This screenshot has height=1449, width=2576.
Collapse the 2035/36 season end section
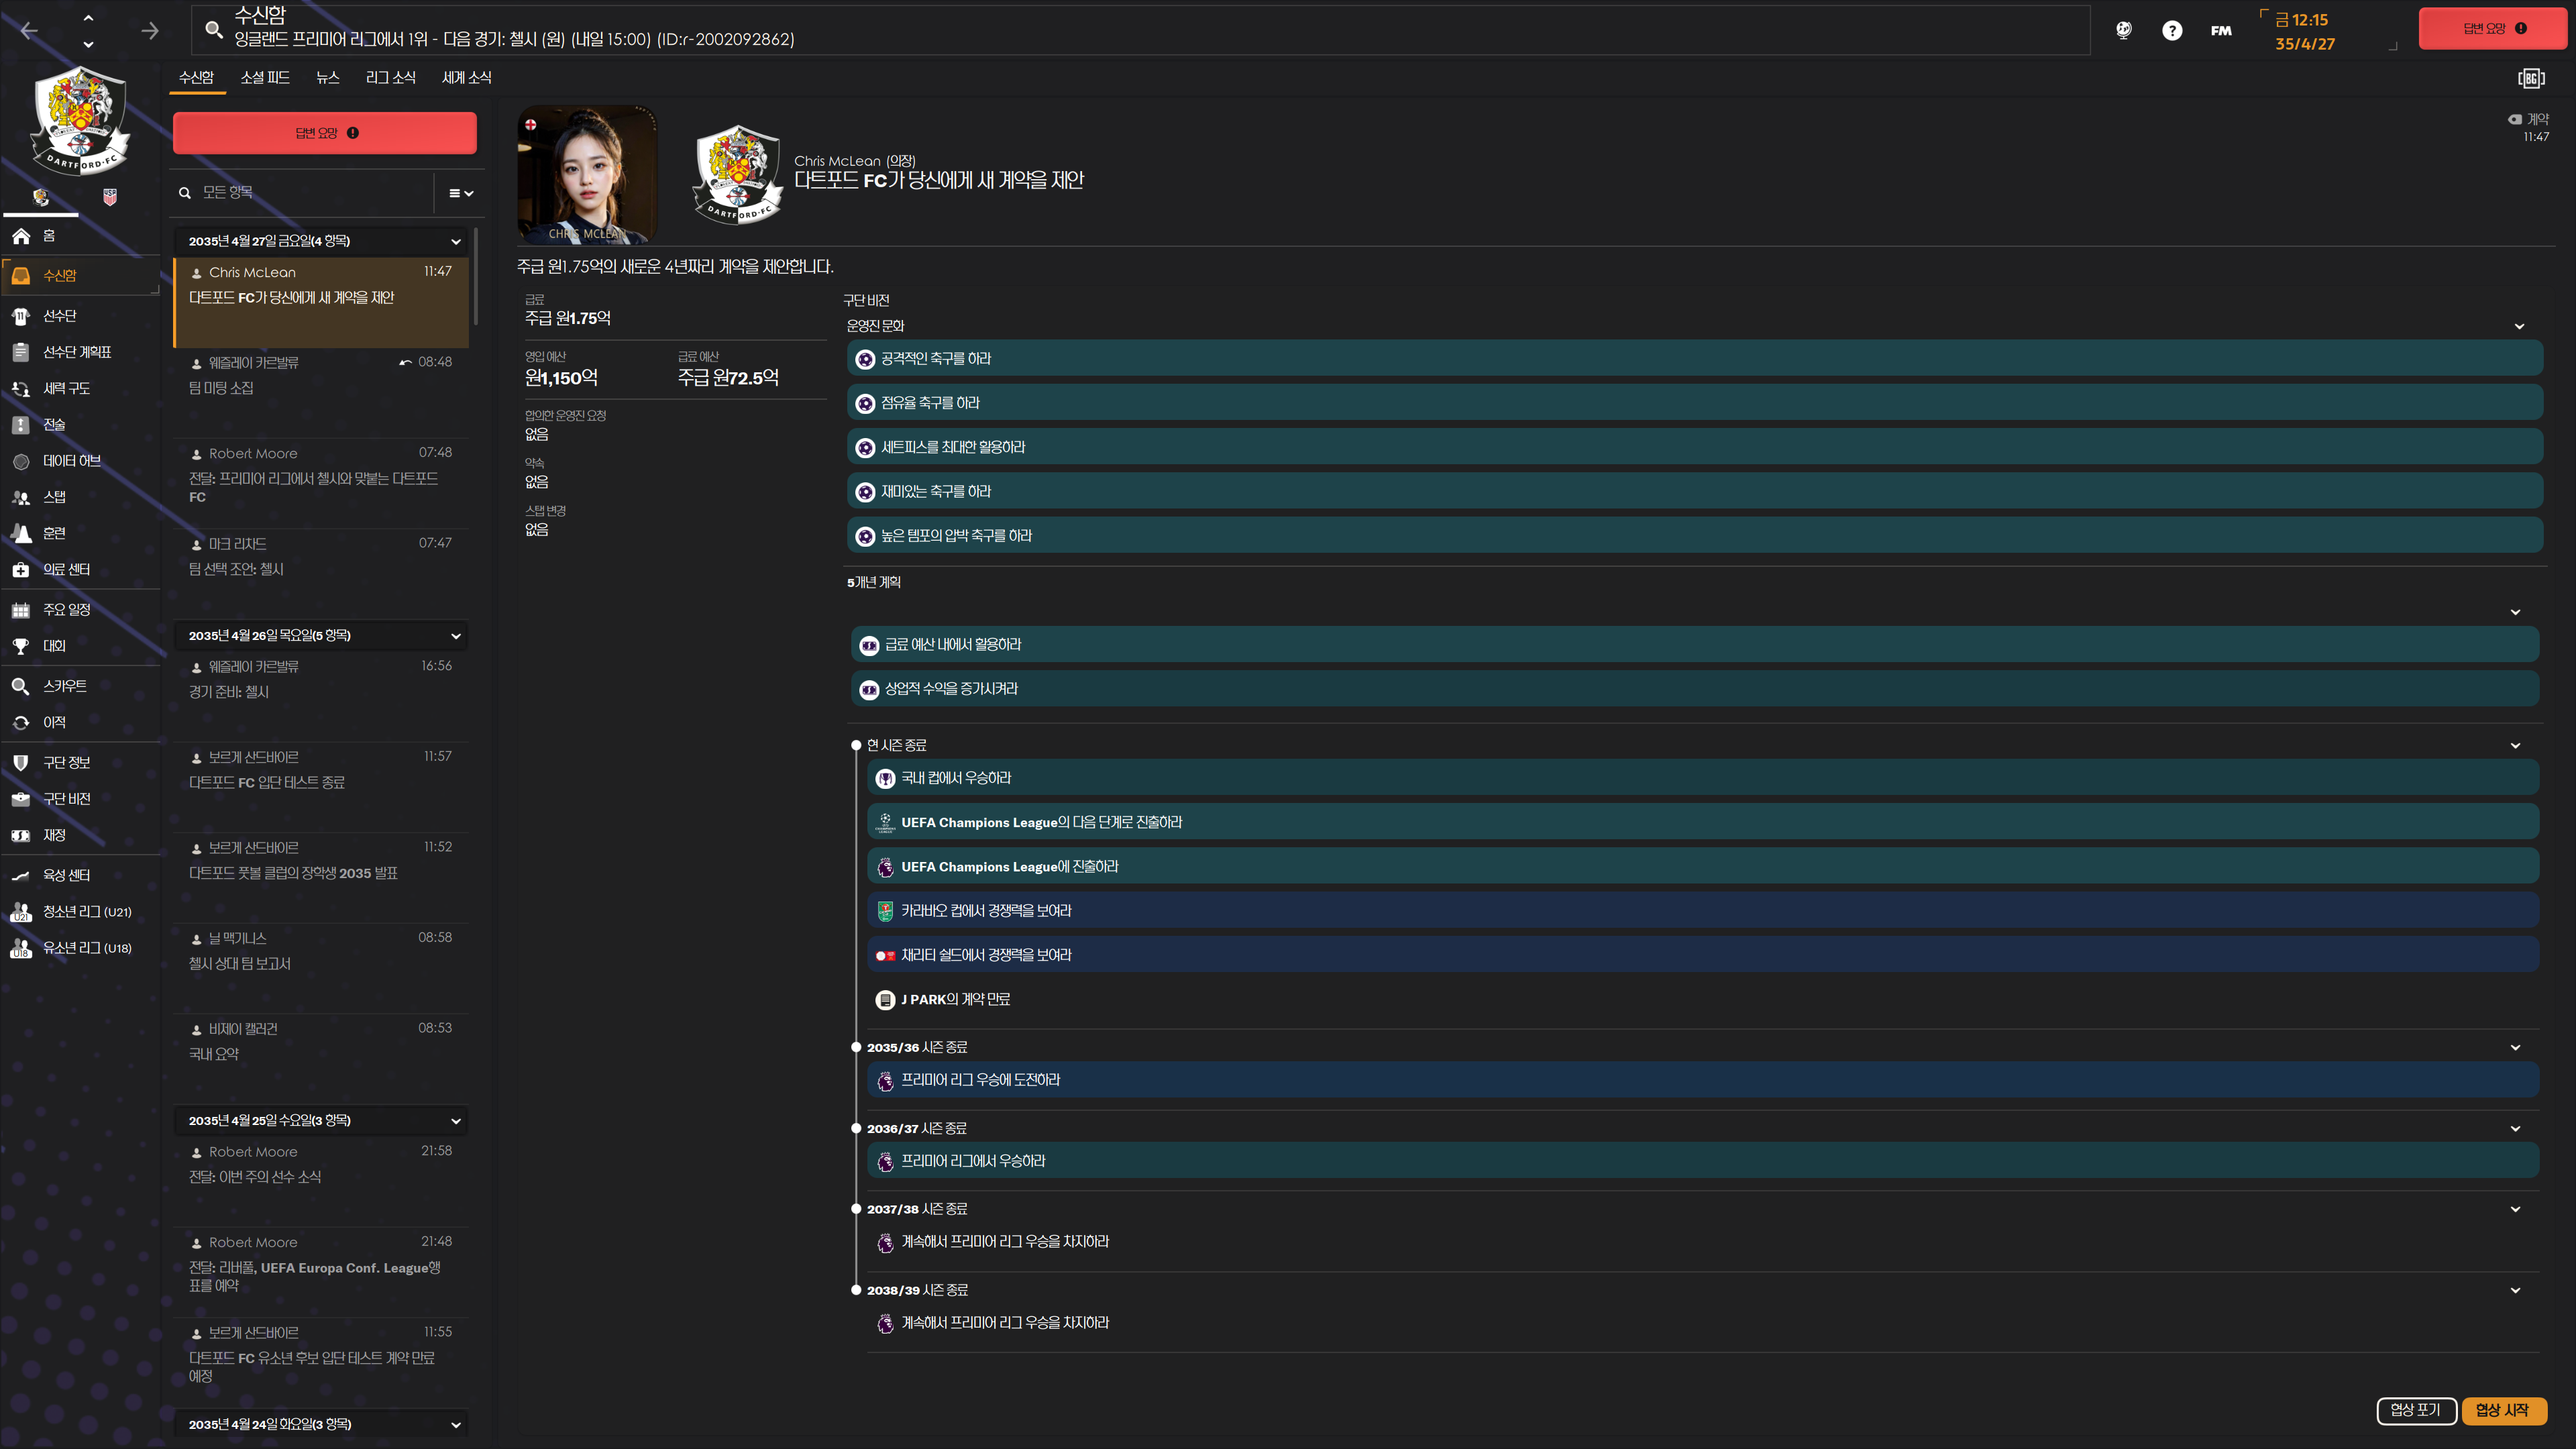pos(2515,1047)
